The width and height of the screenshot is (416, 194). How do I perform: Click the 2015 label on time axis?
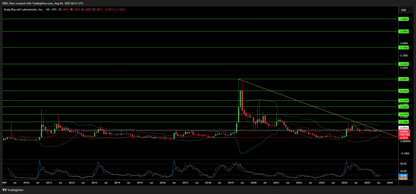[x=139, y=183]
